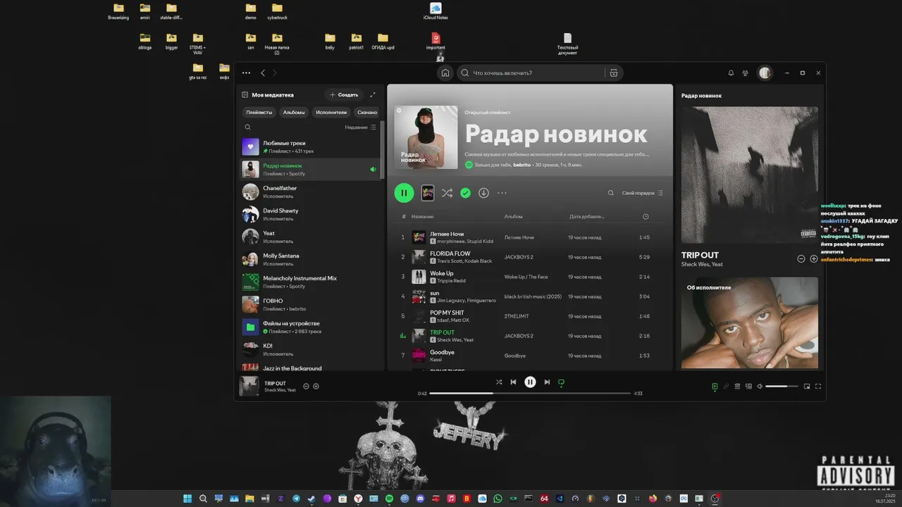Viewport: 902px width, 507px height.
Task: Open Windows Start menu
Action: 187,499
